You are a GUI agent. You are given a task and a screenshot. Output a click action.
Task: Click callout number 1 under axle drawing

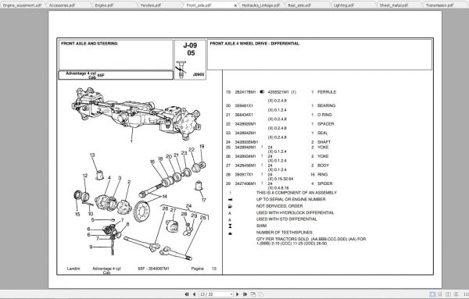[131, 141]
